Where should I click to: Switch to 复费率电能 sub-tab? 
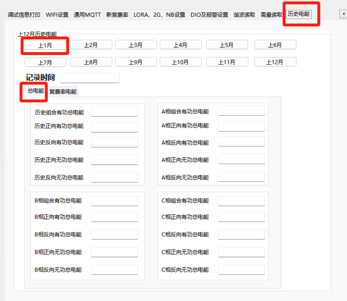[x=63, y=92]
